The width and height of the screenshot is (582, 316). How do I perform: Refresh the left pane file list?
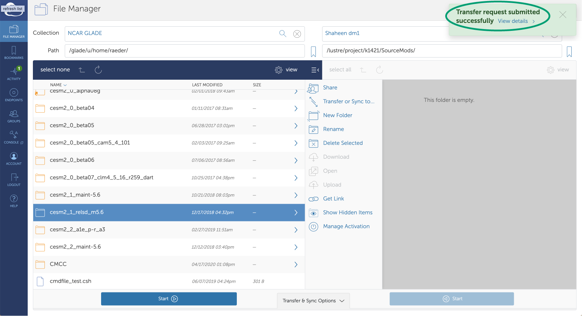[98, 70]
